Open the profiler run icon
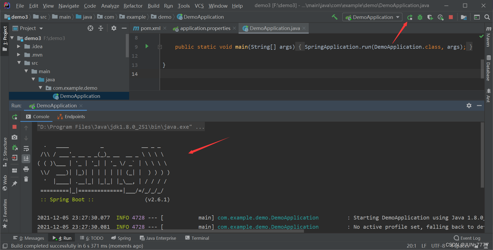The height and width of the screenshot is (250, 493). [441, 17]
